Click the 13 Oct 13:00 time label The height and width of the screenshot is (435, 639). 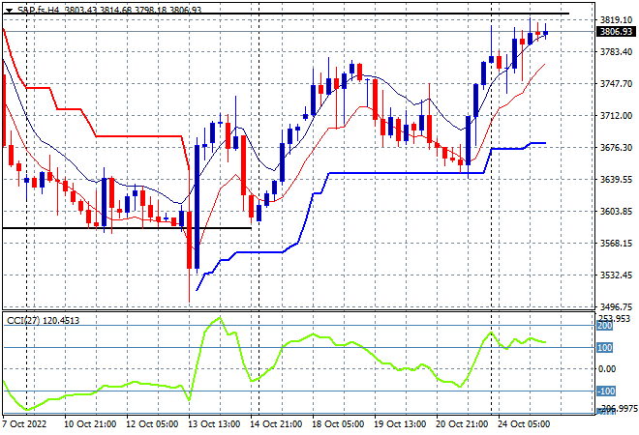(214, 424)
